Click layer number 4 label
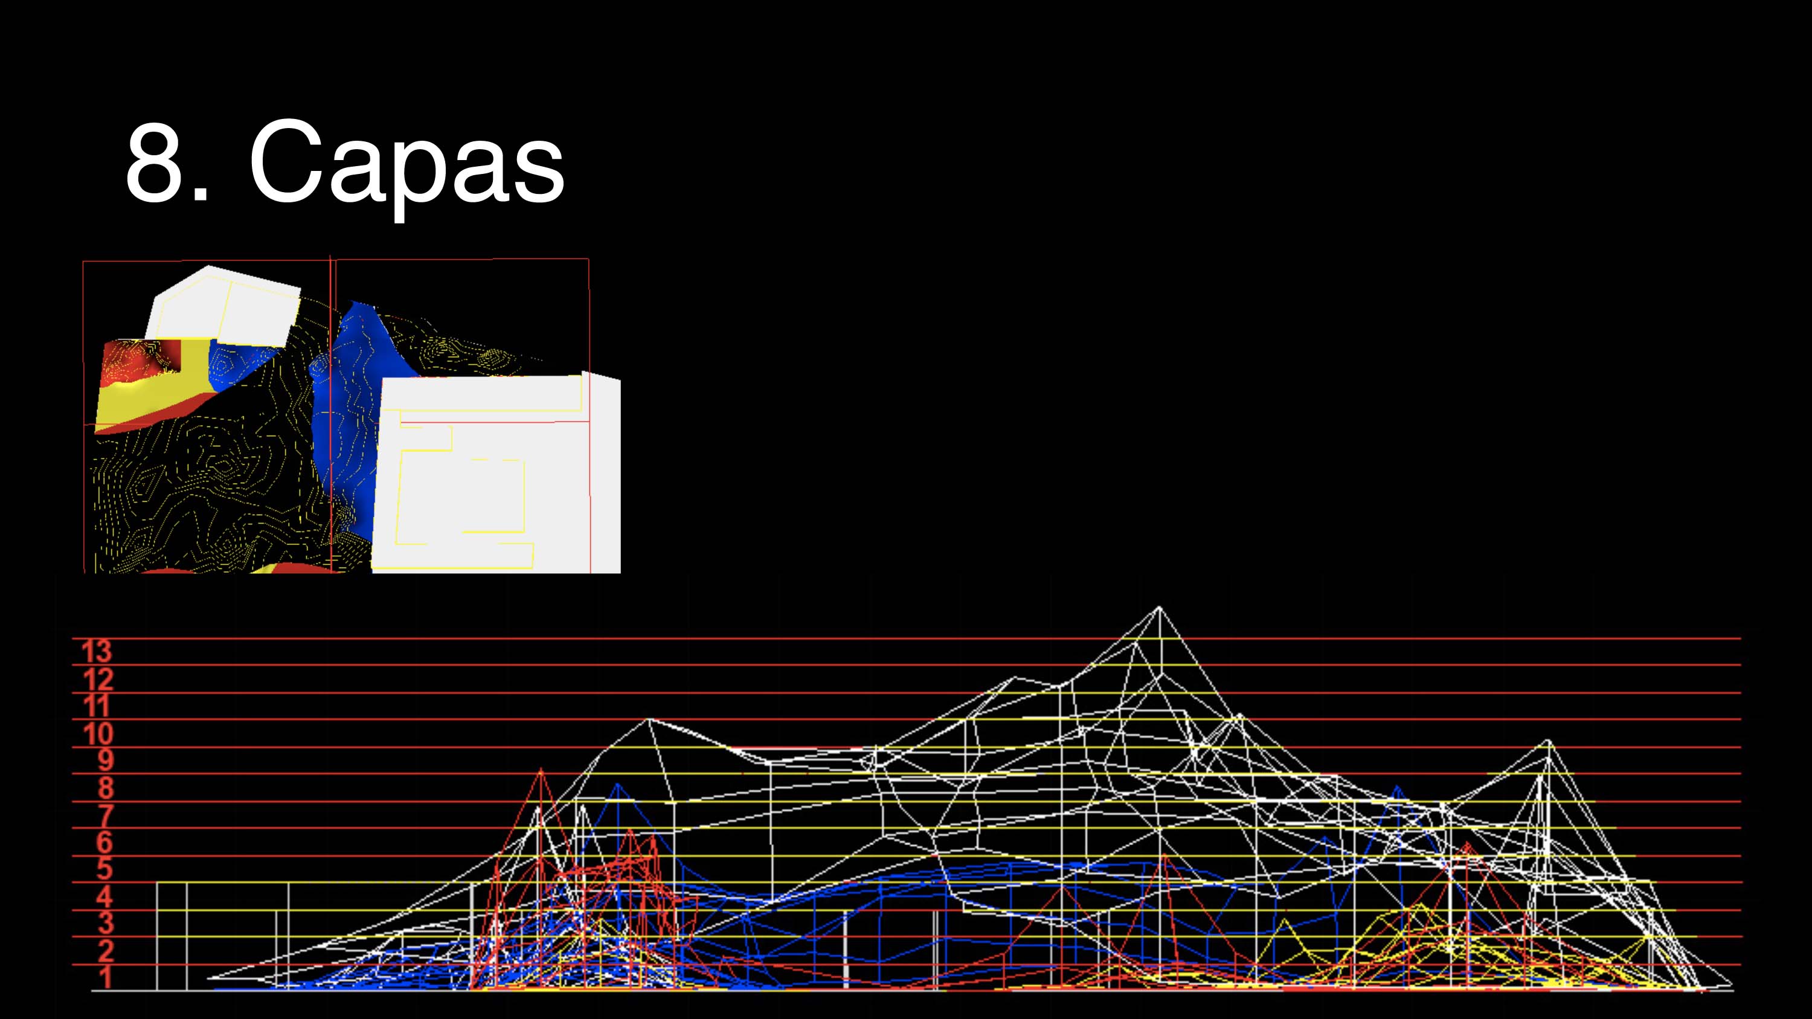The image size is (1812, 1019). [x=104, y=896]
